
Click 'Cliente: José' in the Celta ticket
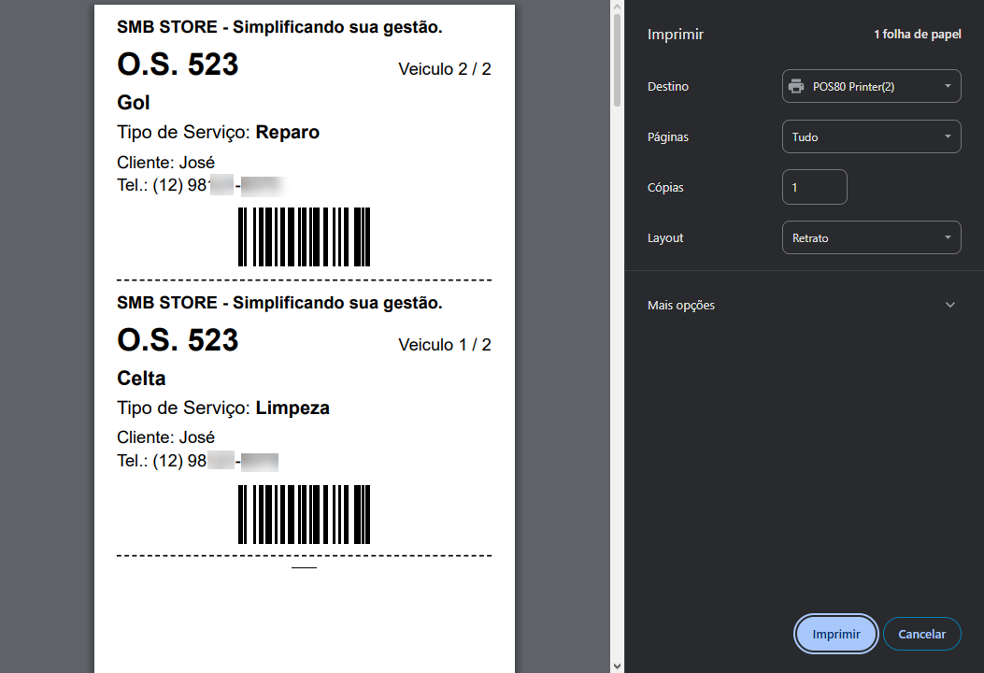(x=165, y=437)
